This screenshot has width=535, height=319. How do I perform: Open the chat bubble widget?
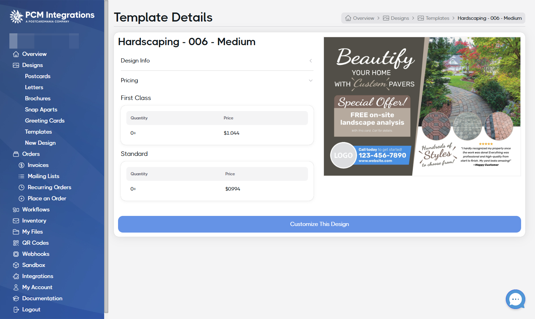pos(516,299)
